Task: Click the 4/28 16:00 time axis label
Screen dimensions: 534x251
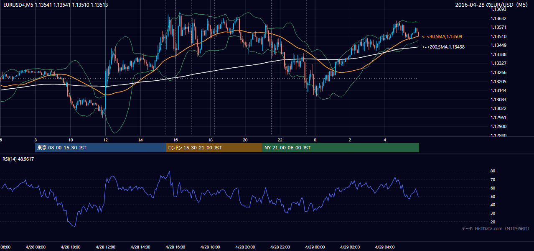Action: coord(175,247)
